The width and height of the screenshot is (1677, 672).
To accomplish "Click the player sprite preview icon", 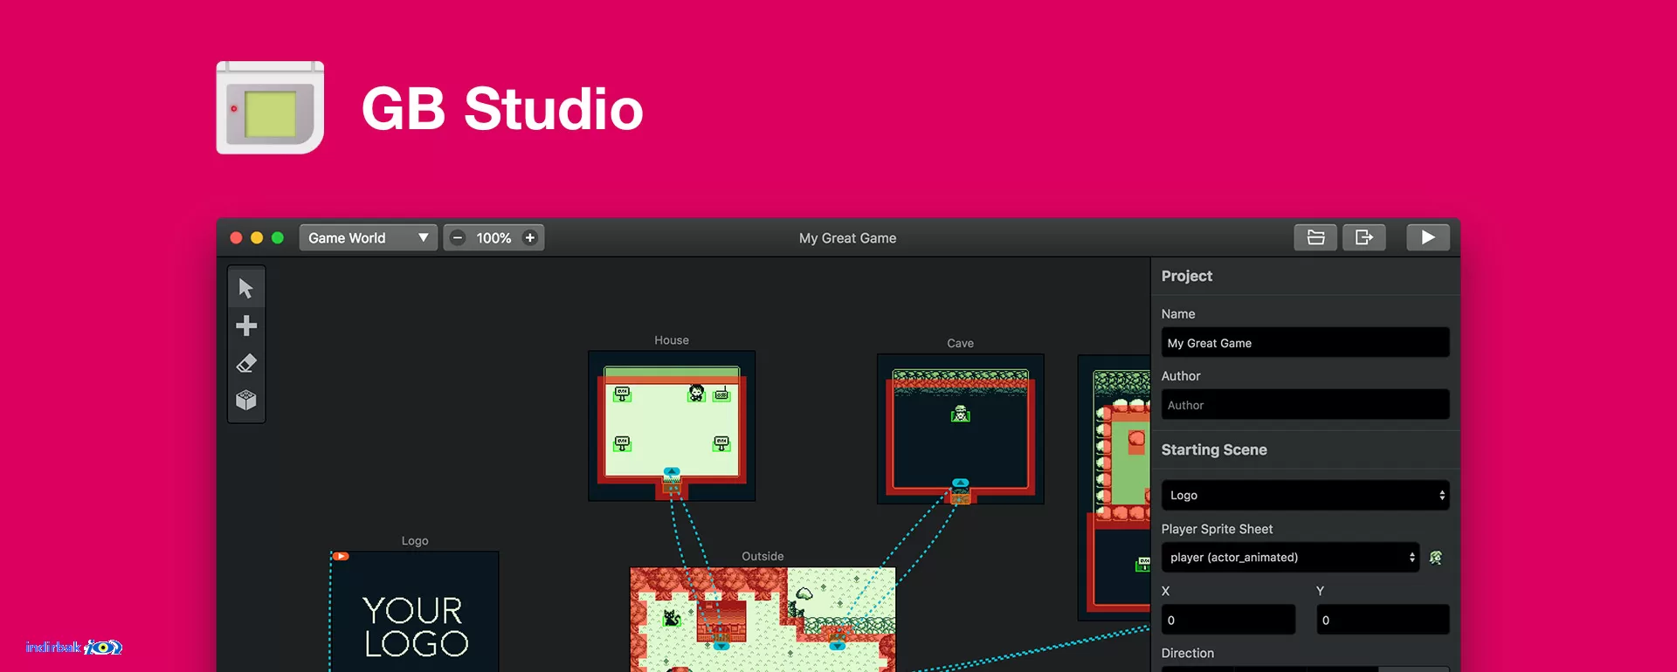I will (1436, 557).
